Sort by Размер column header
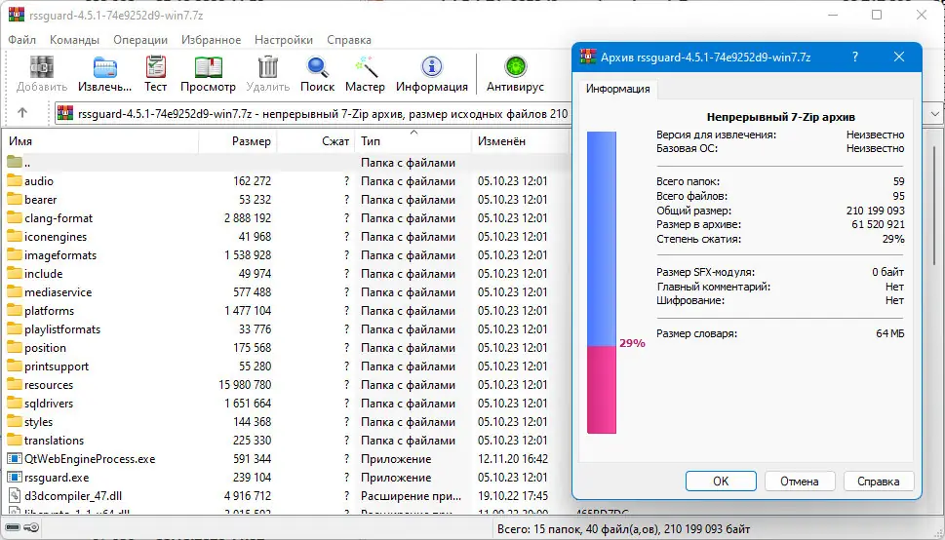 click(x=237, y=141)
